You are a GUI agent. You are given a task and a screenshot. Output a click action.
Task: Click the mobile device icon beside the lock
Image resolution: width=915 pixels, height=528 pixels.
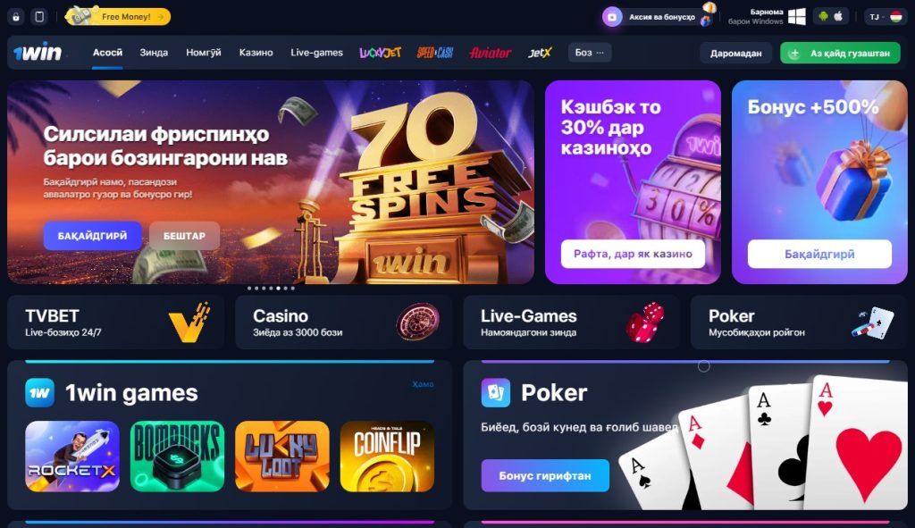(x=39, y=17)
